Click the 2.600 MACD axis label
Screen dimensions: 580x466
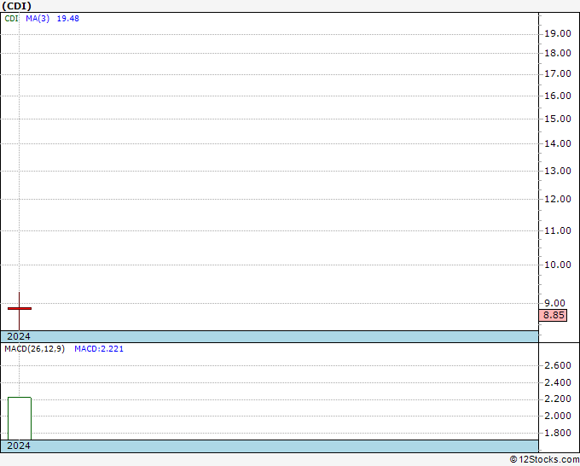[558, 365]
